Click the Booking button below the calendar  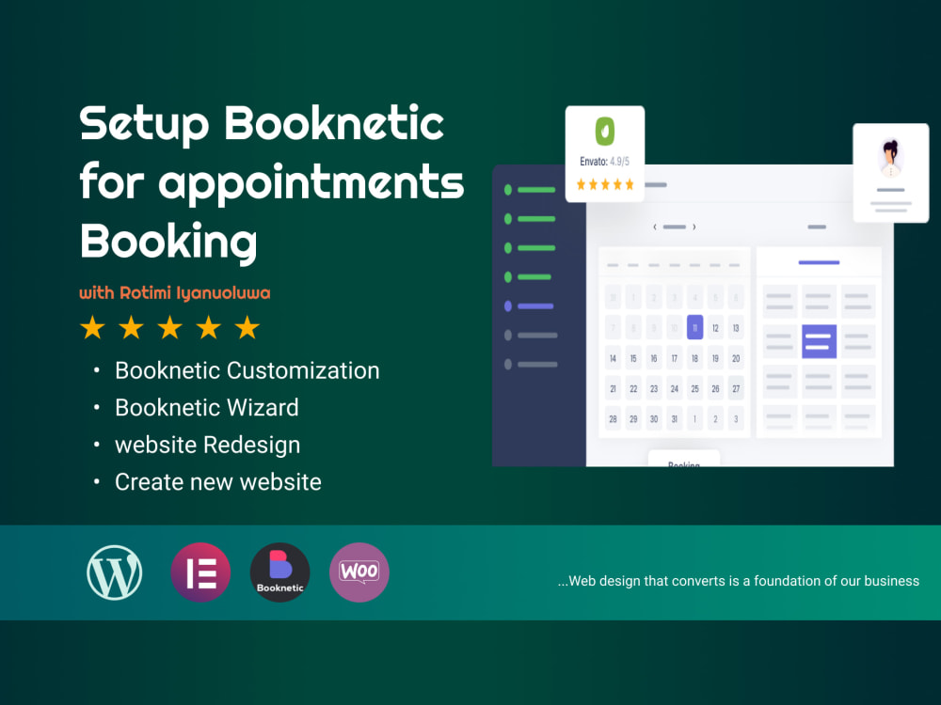click(x=684, y=462)
